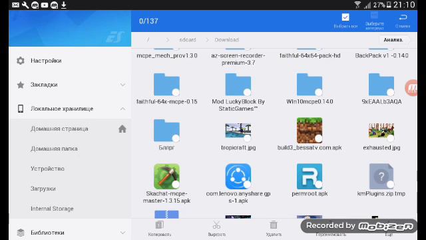
Task: Tick selection circle on kmPlugins.zip.tmp
Action: click(391, 185)
